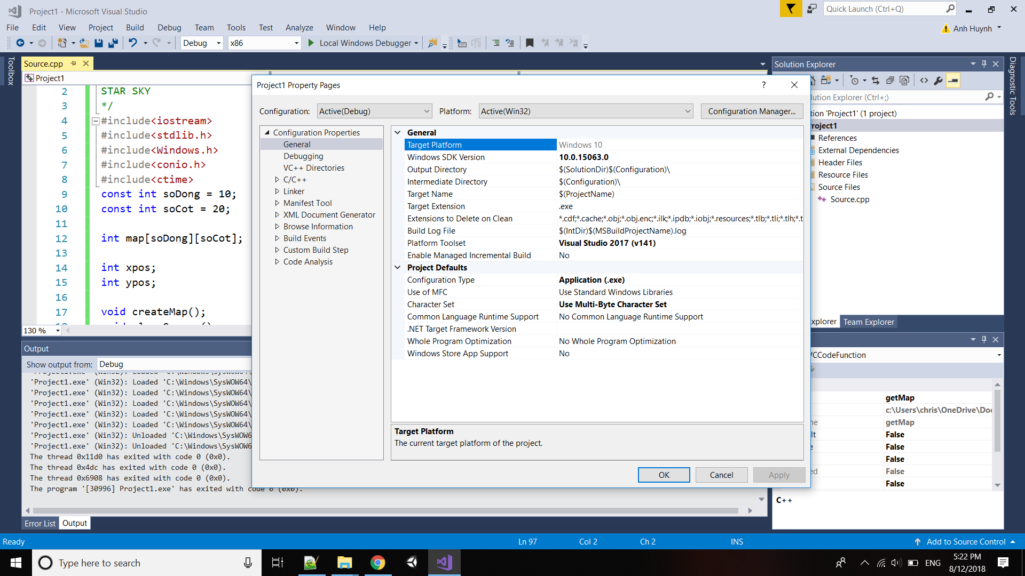Open the Configuration dropdown Active(Debug)
Image resolution: width=1025 pixels, height=576 pixels.
(374, 111)
